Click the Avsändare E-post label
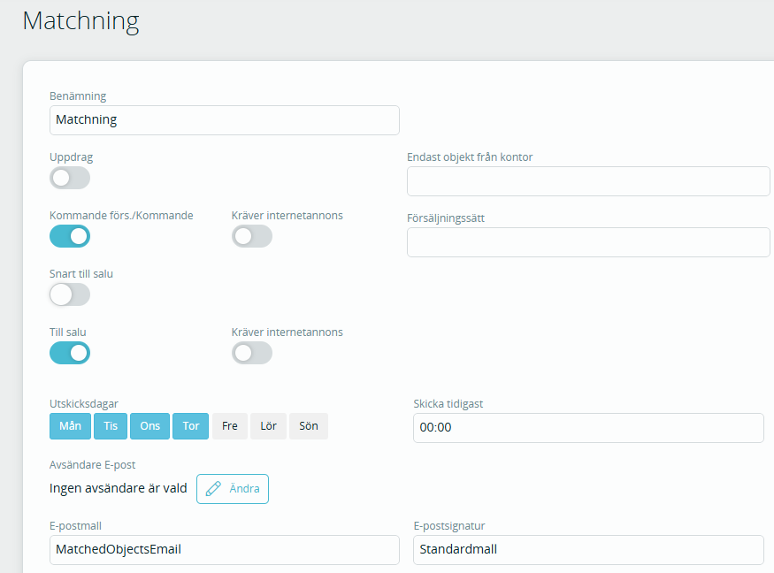Screen dimensions: 774x573 point(92,465)
